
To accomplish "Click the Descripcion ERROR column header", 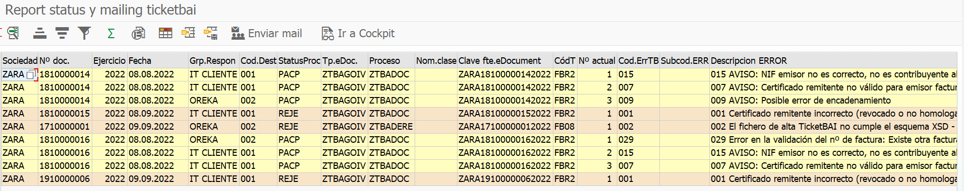I will pyautogui.click(x=749, y=61).
